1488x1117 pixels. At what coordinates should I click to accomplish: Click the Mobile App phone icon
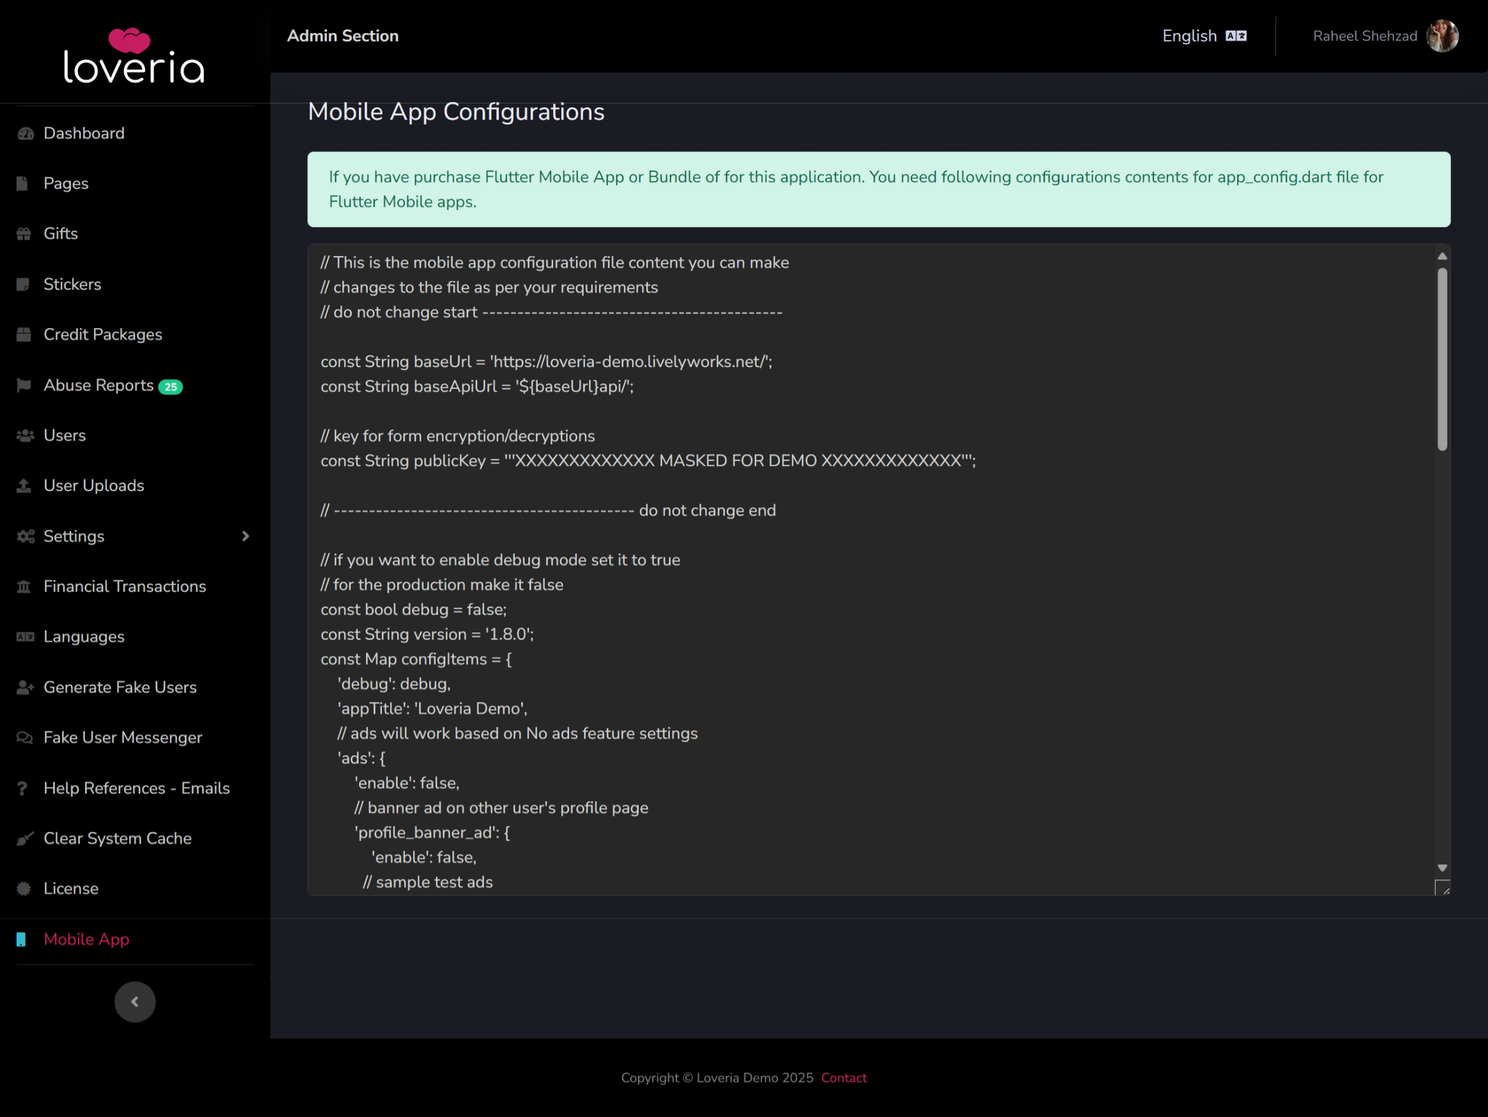tap(22, 940)
